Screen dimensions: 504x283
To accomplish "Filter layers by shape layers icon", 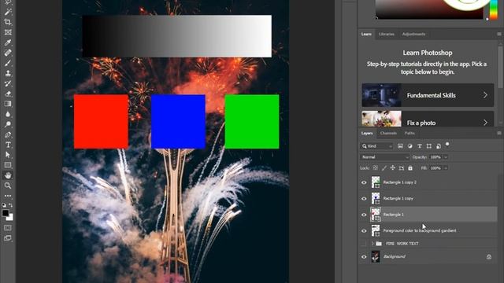I will (x=429, y=146).
